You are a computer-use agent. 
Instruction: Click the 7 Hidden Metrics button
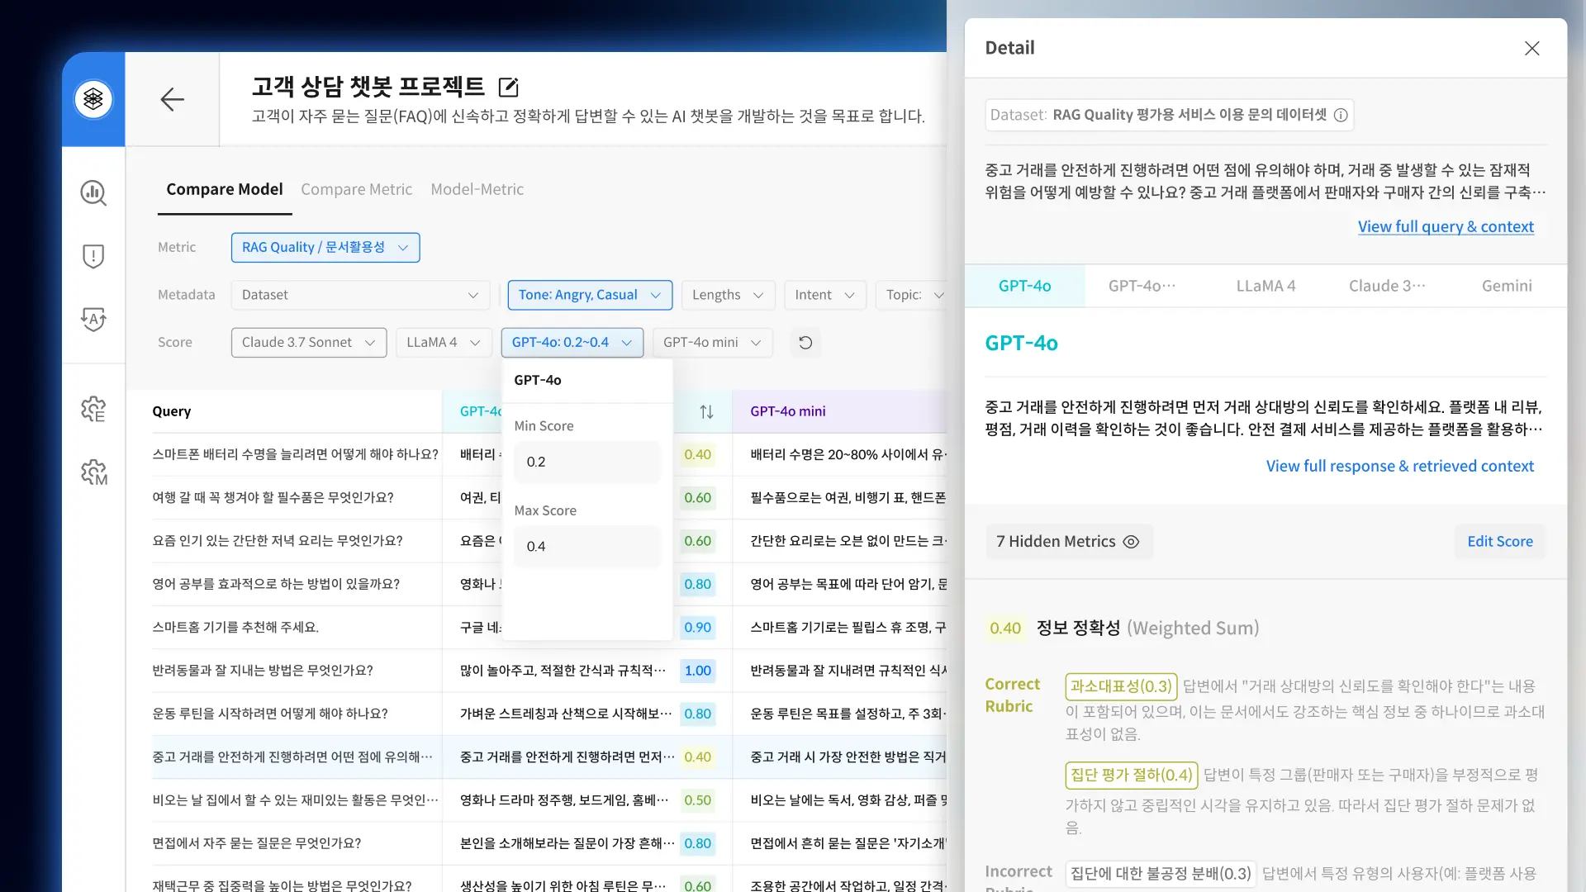click(x=1069, y=542)
